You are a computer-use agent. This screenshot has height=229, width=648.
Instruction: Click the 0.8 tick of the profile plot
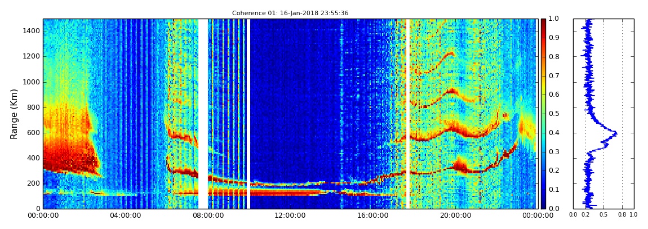pos(623,214)
